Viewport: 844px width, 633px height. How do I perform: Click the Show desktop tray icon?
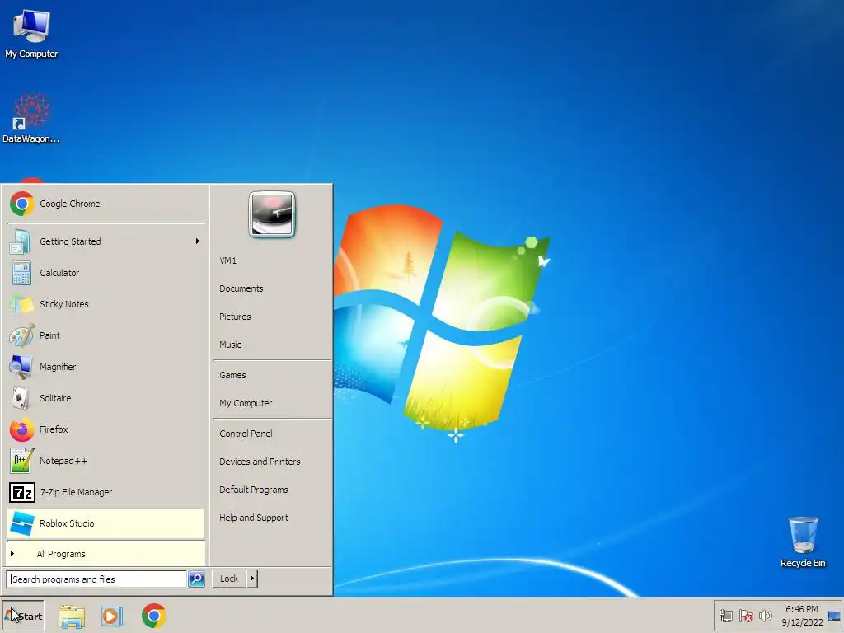tap(835, 617)
